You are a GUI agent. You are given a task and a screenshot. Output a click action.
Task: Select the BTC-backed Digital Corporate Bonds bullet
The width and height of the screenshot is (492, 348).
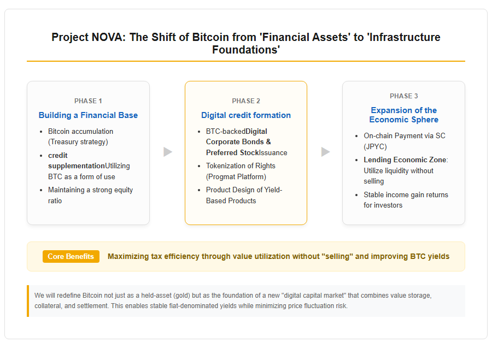pos(247,142)
